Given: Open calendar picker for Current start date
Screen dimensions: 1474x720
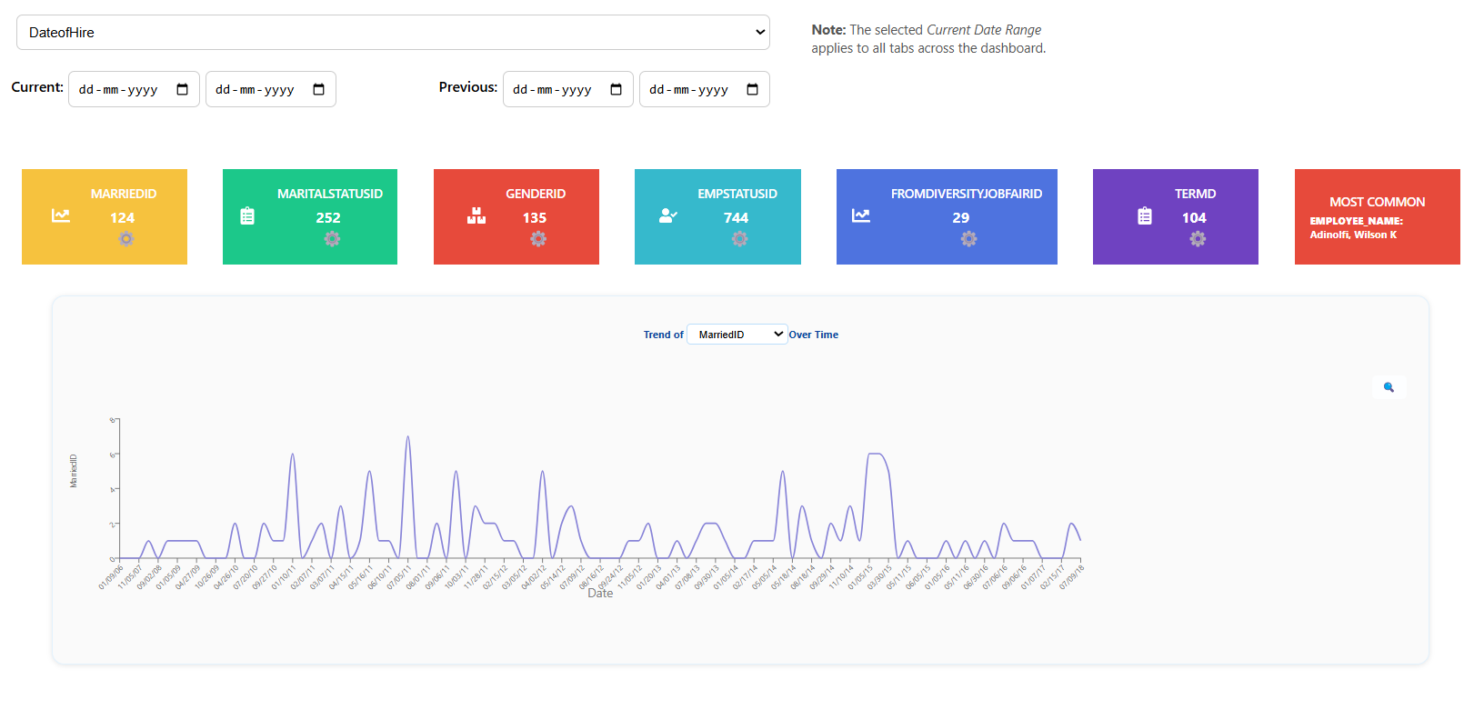Looking at the screenshot, I should [x=182, y=89].
